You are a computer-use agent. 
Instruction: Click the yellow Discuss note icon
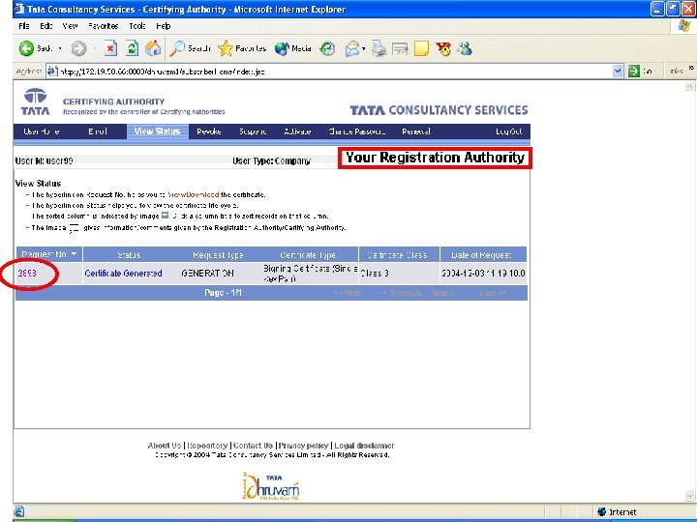421,48
